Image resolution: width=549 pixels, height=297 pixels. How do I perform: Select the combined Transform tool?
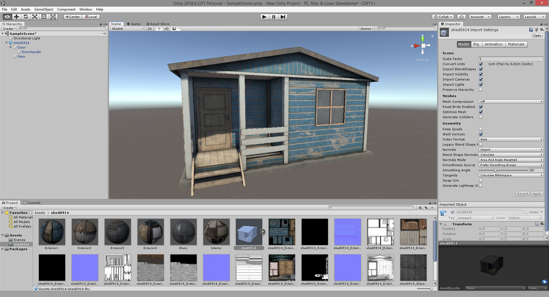[53, 17]
